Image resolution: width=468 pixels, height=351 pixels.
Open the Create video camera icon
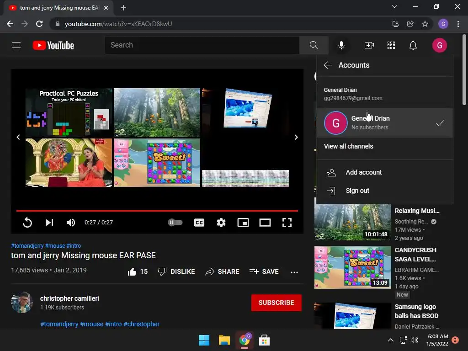click(369, 45)
